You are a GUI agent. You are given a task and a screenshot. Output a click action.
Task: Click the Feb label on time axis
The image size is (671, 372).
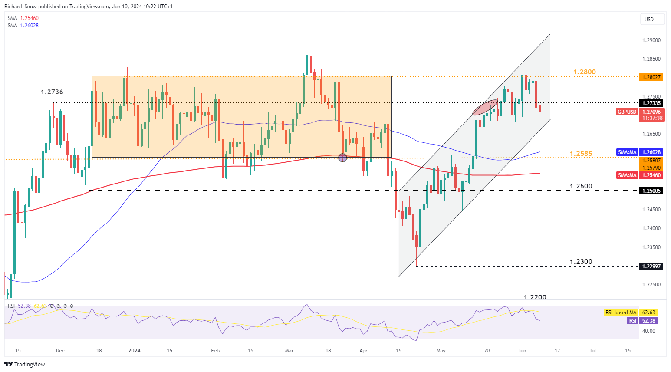[215, 351]
